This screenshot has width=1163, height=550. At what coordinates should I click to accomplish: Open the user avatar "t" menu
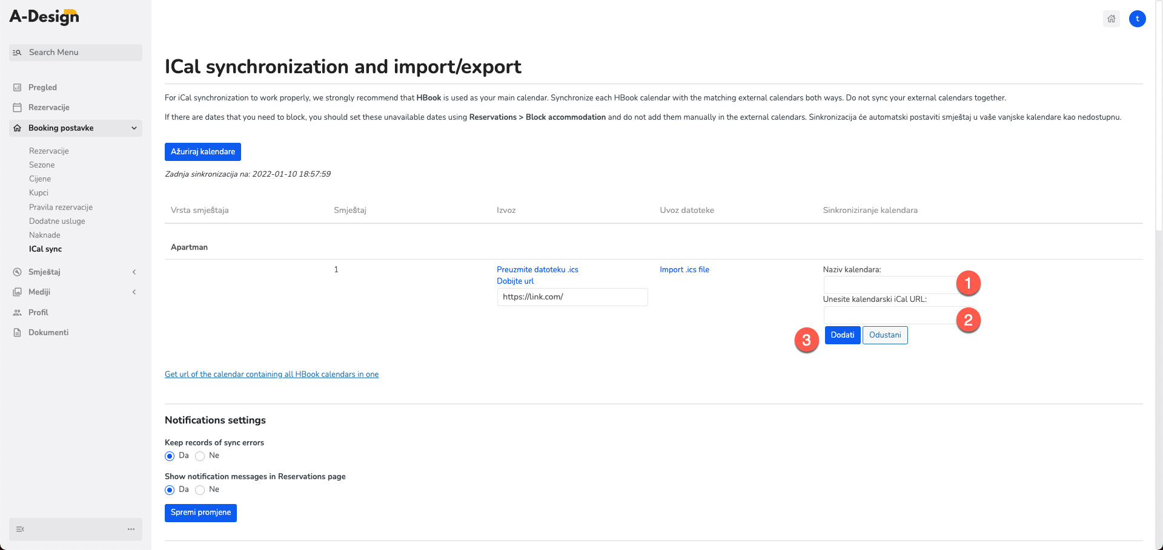tap(1138, 19)
